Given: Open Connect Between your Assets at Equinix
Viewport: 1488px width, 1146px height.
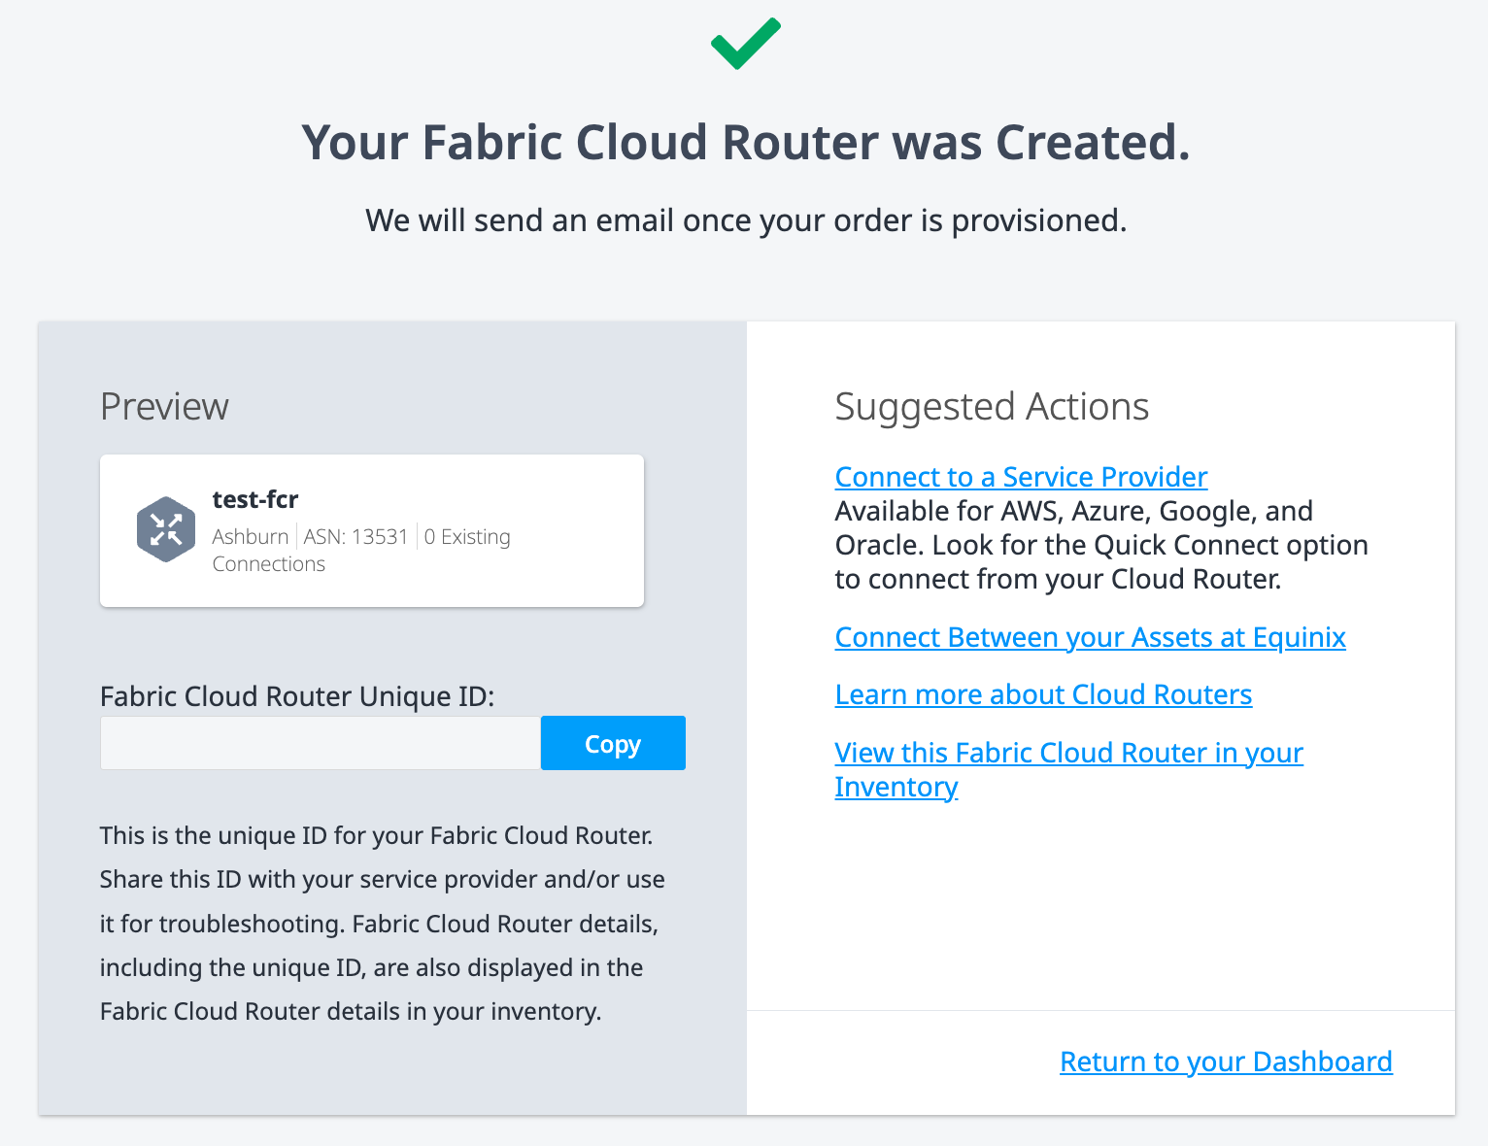Looking at the screenshot, I should (x=1090, y=637).
